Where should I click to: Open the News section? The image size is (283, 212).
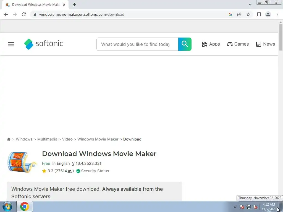tap(266, 44)
